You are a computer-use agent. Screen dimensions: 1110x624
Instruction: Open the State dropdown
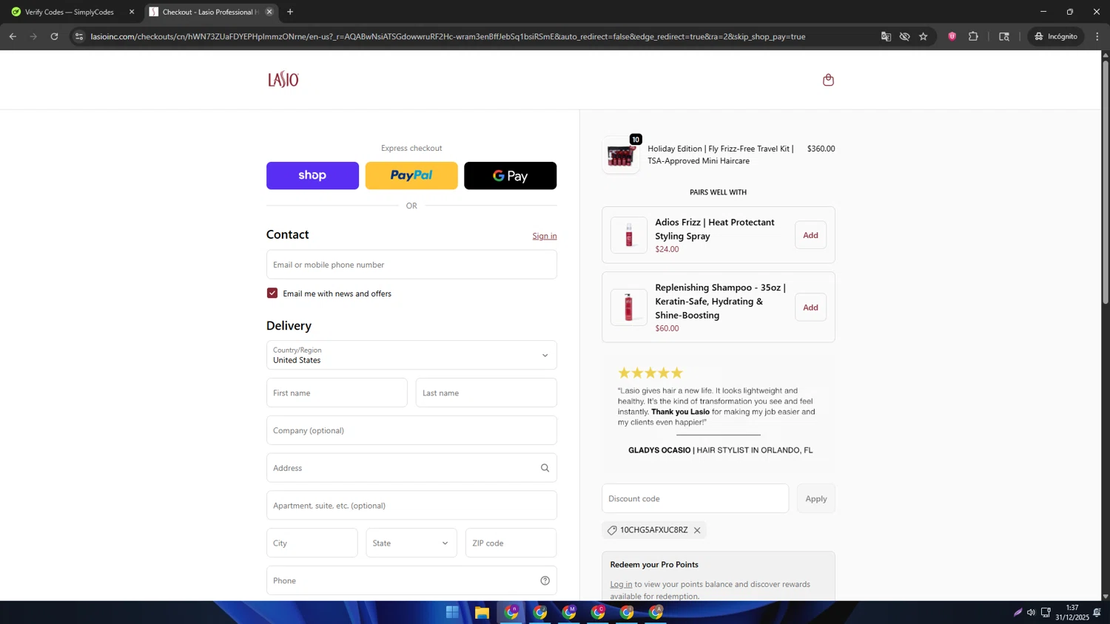click(411, 543)
